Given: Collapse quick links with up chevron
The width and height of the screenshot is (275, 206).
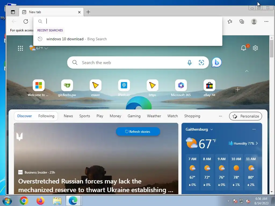Looking at the screenshot, I should click(x=247, y=71).
